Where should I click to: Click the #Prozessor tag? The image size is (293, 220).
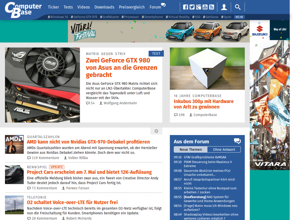[130, 17]
